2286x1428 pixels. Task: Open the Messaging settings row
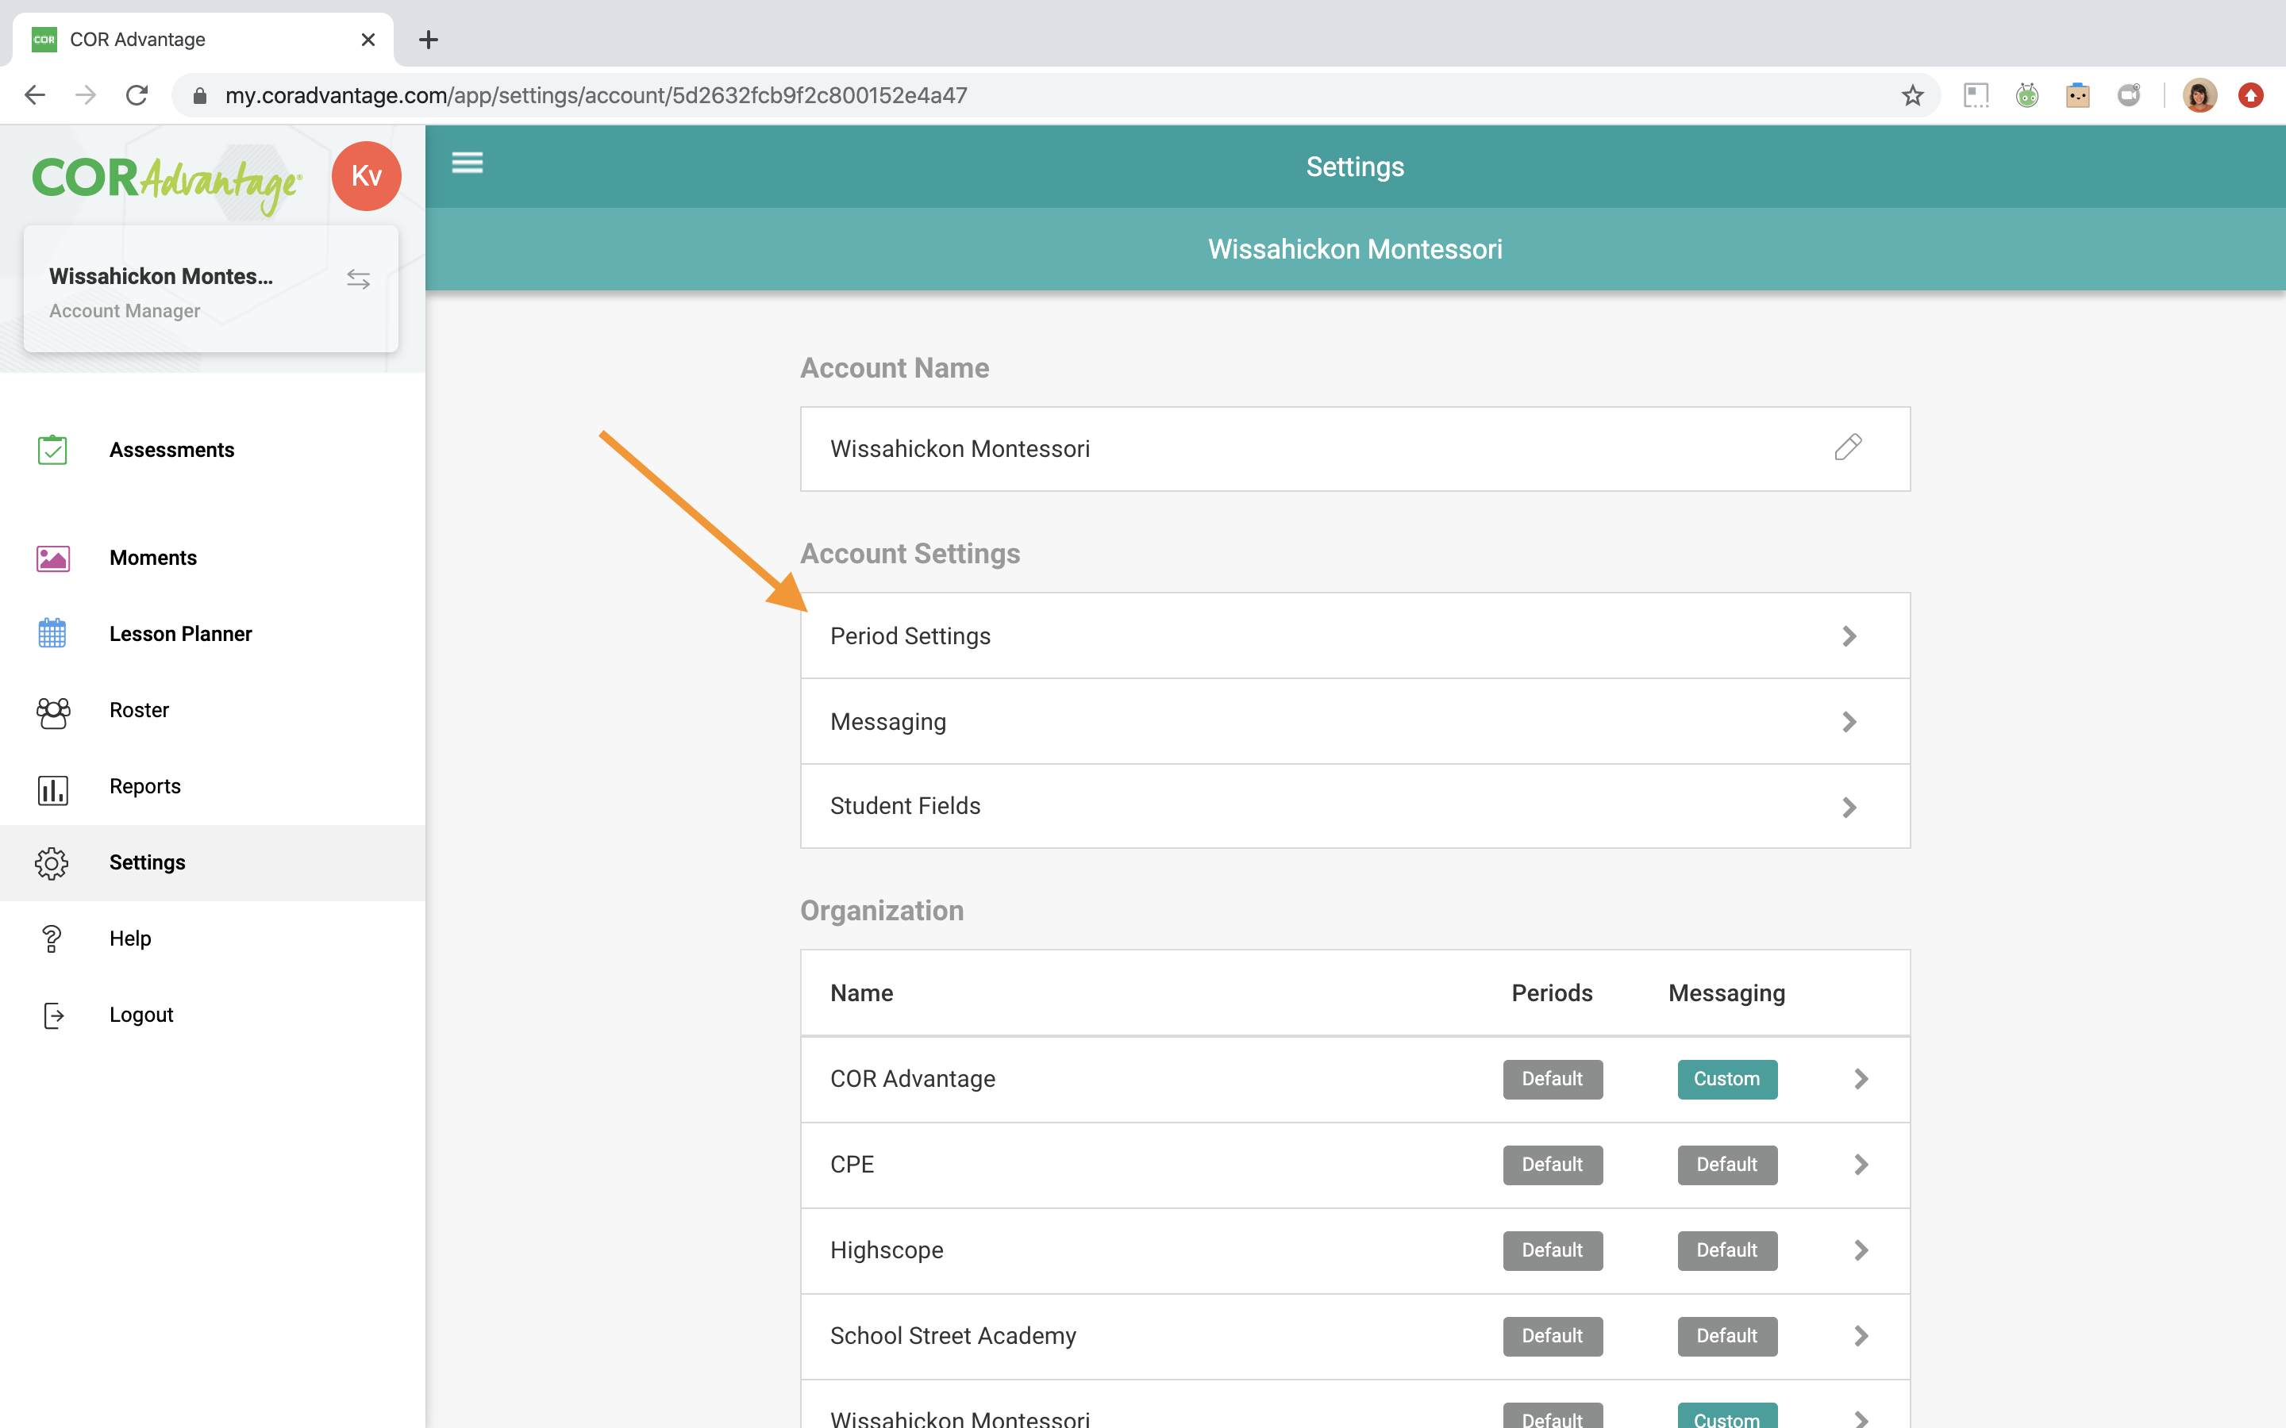tap(1355, 722)
